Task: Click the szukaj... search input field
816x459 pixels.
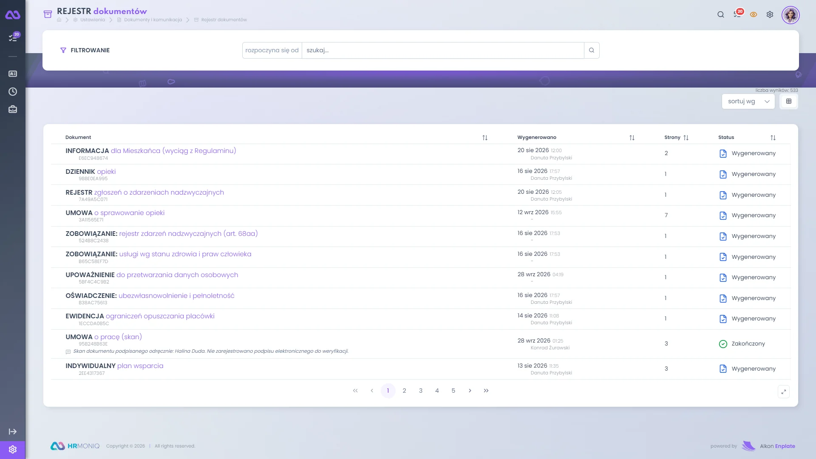Action: coord(443,50)
